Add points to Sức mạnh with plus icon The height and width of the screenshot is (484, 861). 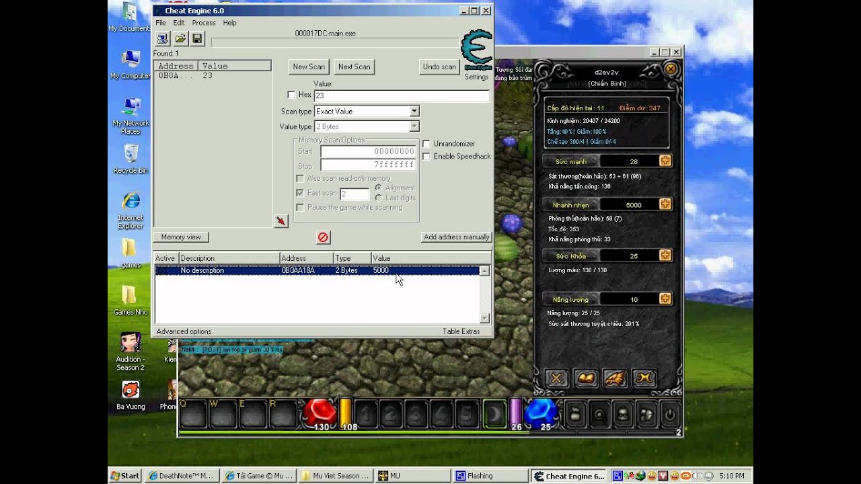(x=665, y=161)
